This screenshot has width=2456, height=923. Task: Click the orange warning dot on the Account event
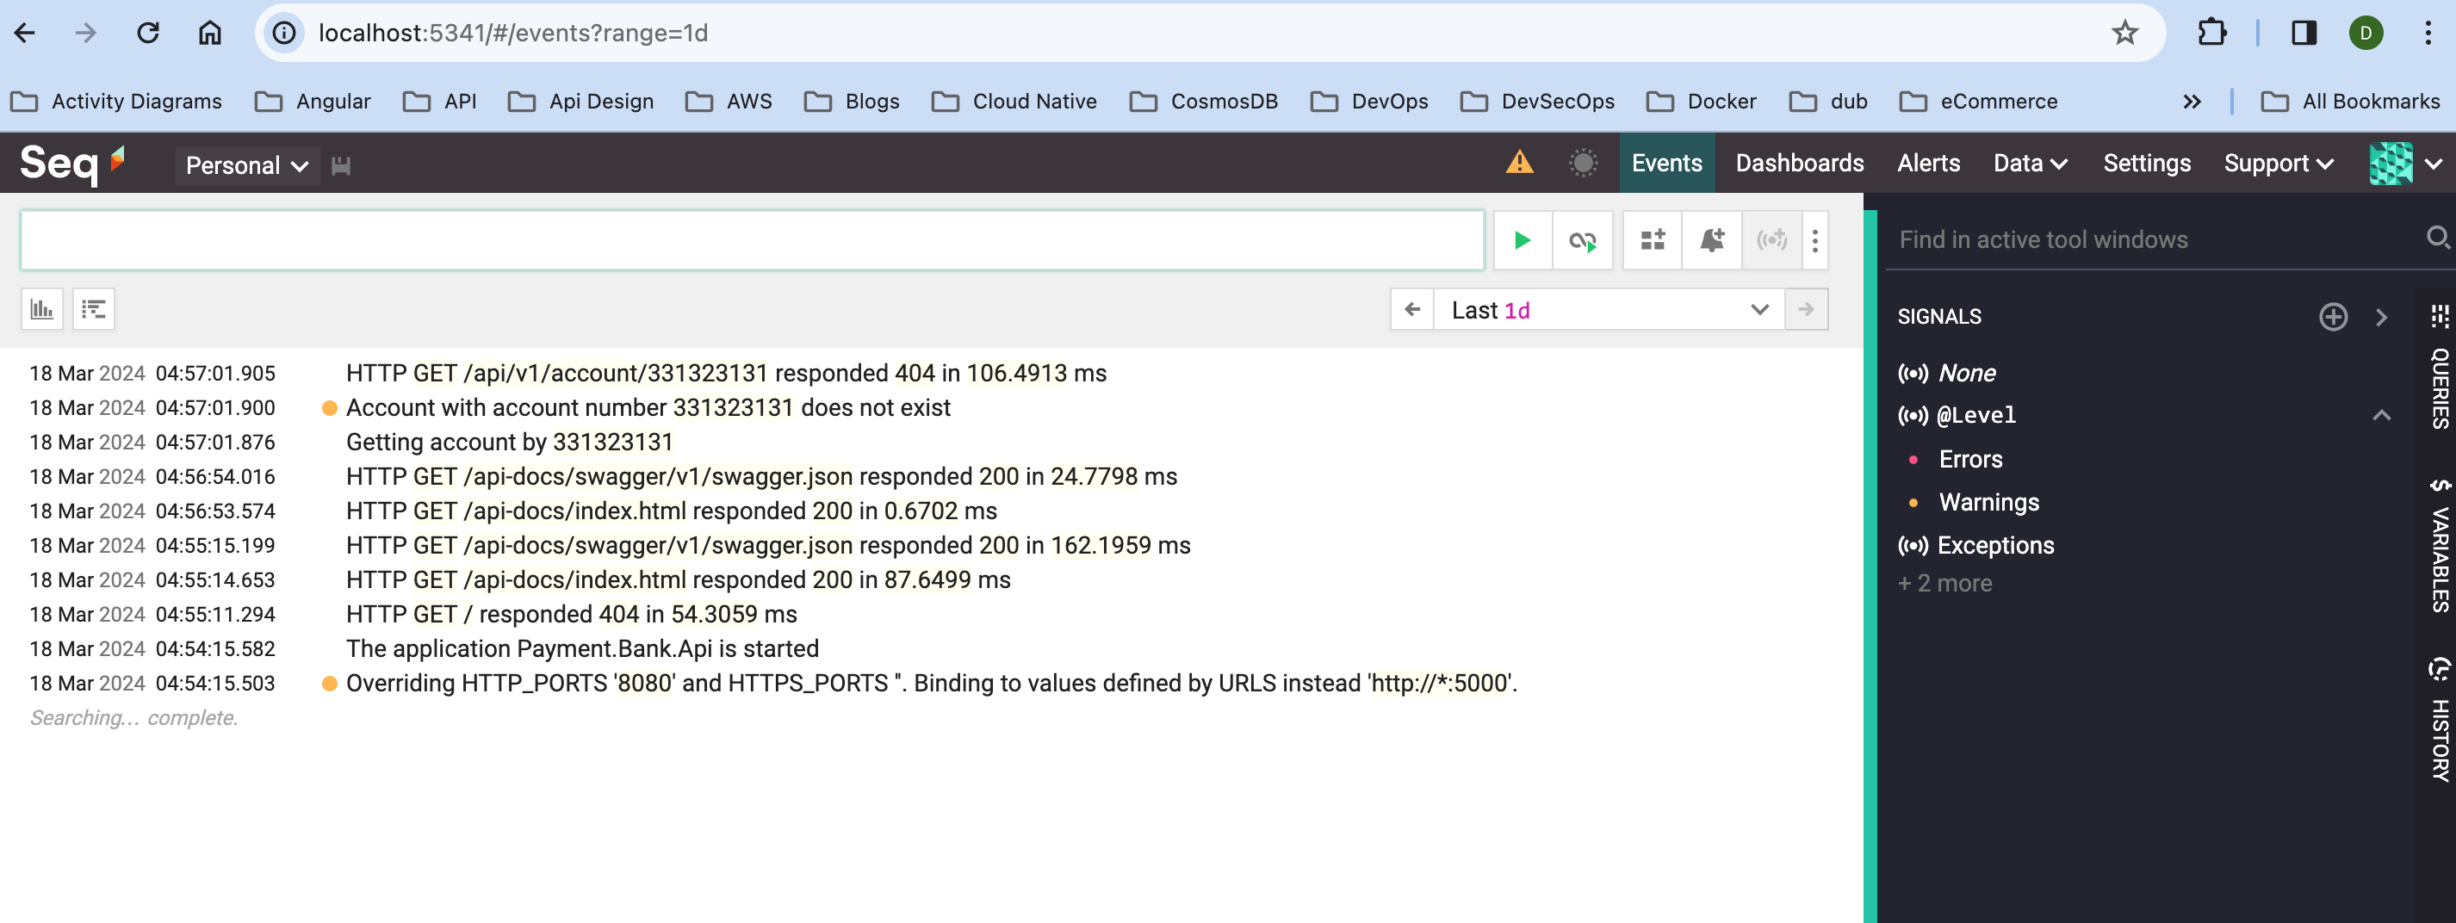click(x=330, y=408)
